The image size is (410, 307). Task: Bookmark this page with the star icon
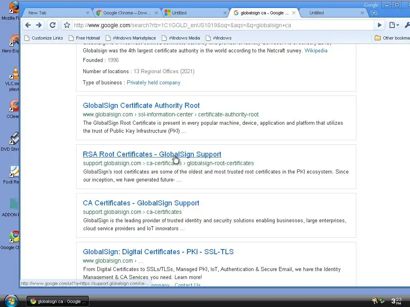click(x=67, y=25)
